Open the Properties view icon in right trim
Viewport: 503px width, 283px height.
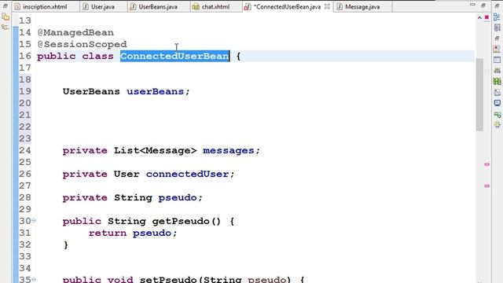[497, 60]
